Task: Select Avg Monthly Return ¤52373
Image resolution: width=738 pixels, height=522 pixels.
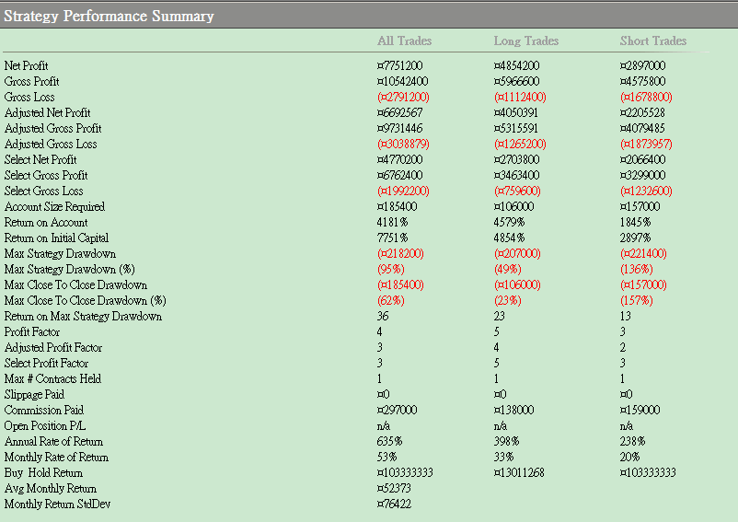Action: tap(394, 488)
